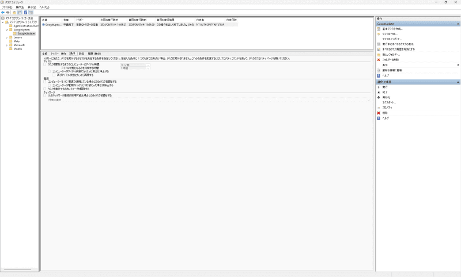Expand the Microsoft tree node

pos(7,45)
